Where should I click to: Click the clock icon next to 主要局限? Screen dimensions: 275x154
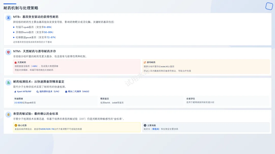pyautogui.click(x=145, y=125)
